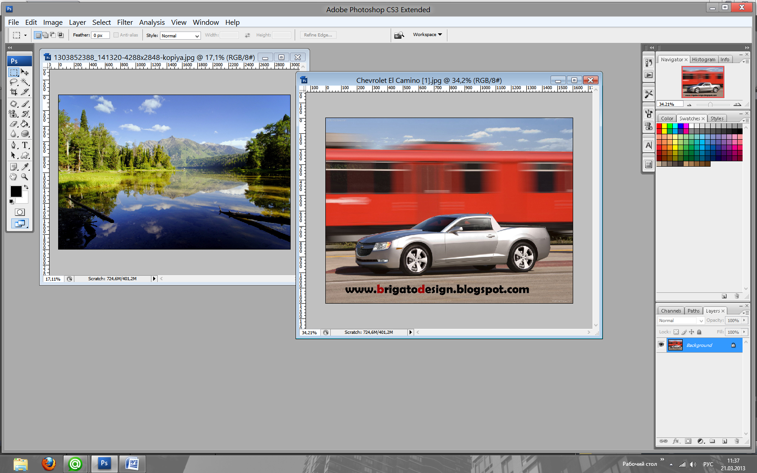Viewport: 757px width, 473px height.
Task: Select the Paint Bucket tool
Action: click(25, 123)
